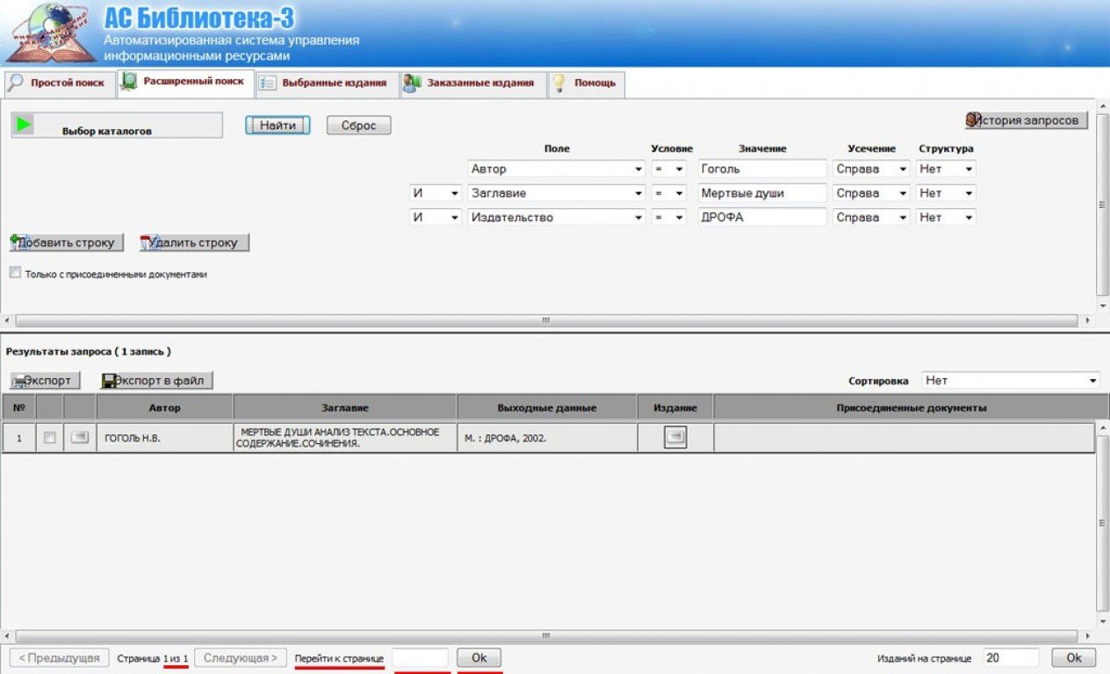
Task: Enable only with attached documents checkbox
Action: click(x=15, y=273)
